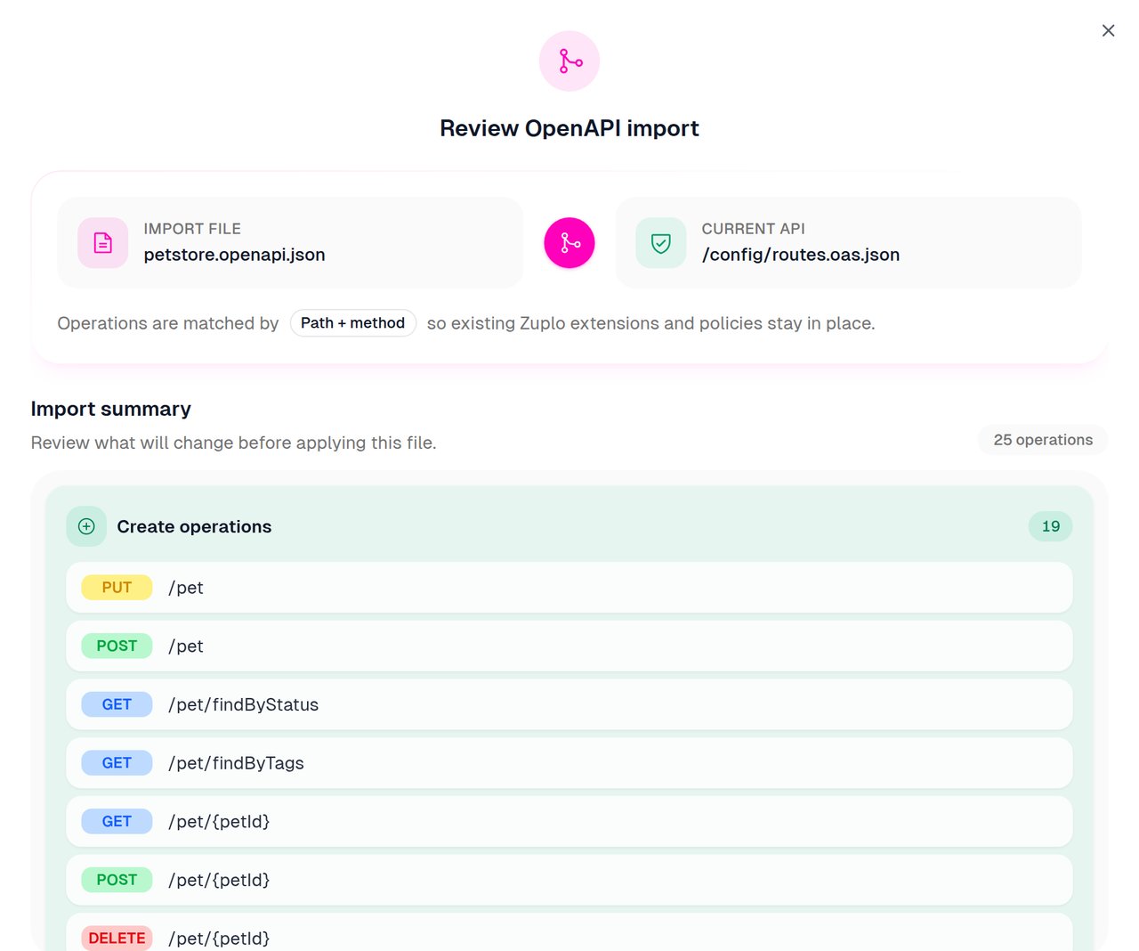Click the Create operations plus icon

86,526
